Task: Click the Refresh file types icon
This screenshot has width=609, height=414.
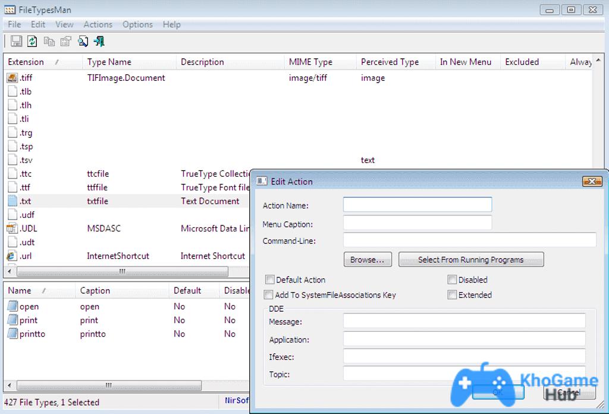Action: tap(32, 41)
